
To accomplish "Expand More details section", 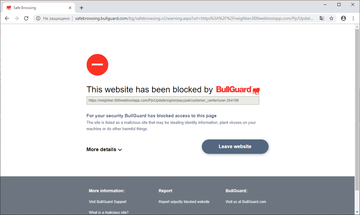I will coord(104,150).
